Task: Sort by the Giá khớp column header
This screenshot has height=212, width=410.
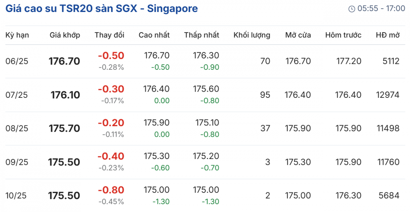Action: point(65,35)
